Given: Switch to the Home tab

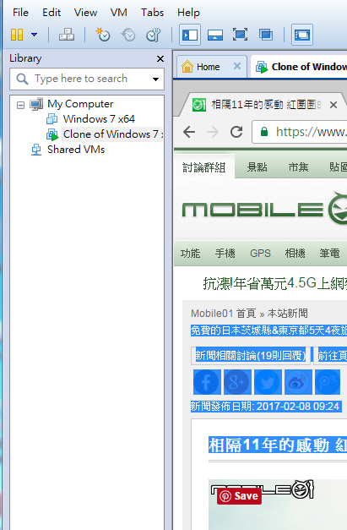Looking at the screenshot, I should 209,67.
